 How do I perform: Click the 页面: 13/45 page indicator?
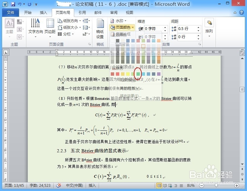(x=14, y=186)
